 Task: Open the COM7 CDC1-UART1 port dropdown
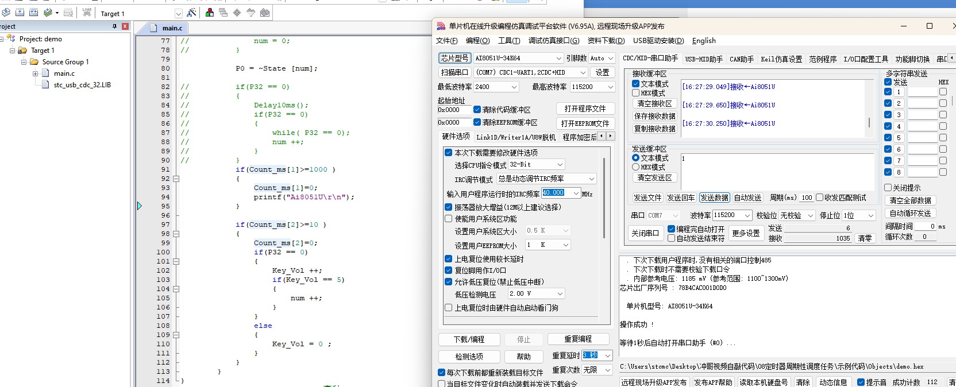coord(583,72)
